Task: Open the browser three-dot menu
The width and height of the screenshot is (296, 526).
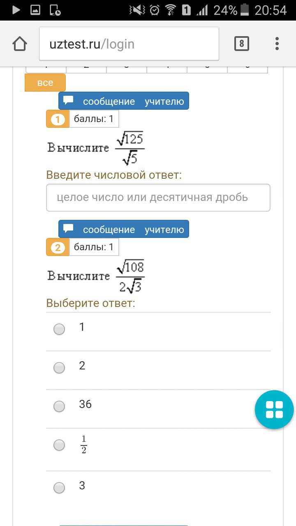Action: (x=277, y=44)
